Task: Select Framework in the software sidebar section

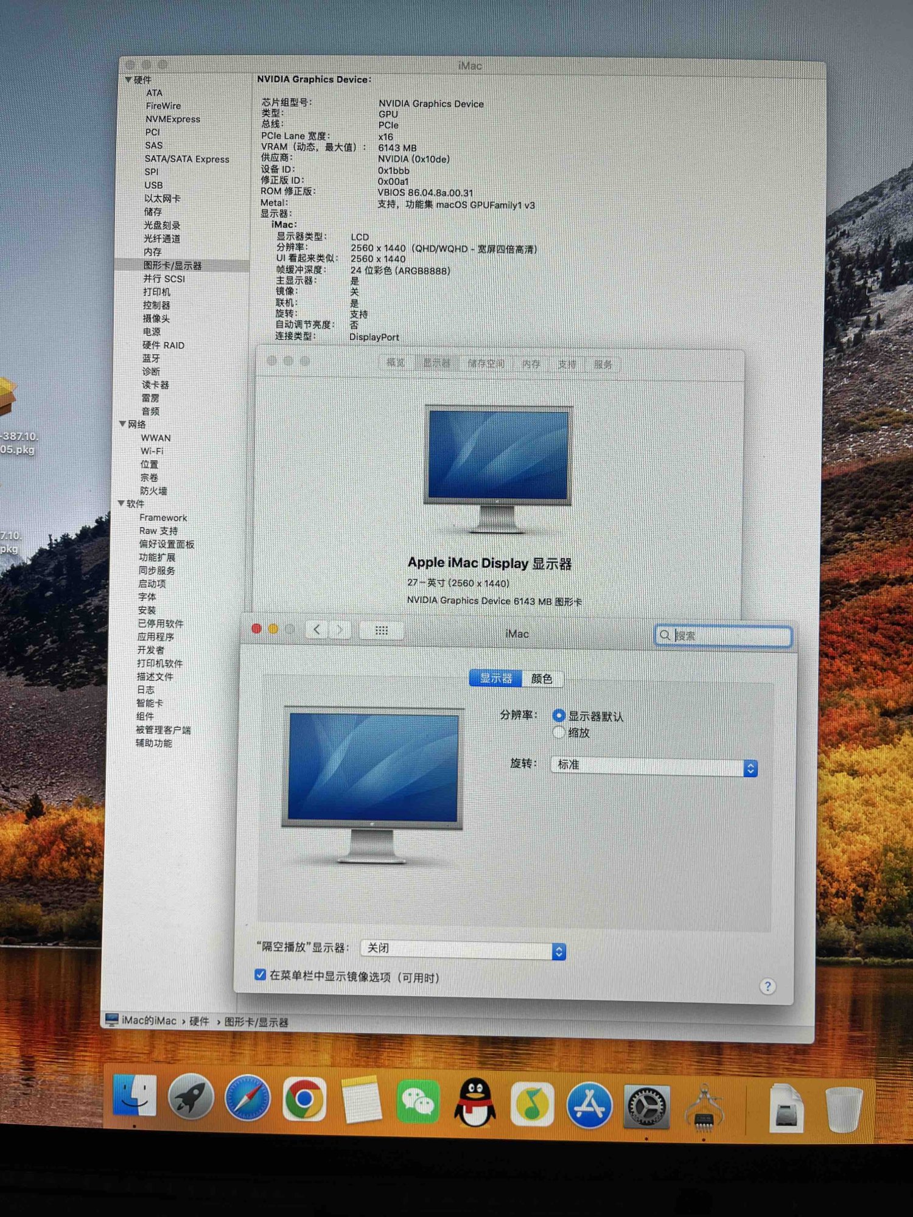Action: point(163,517)
